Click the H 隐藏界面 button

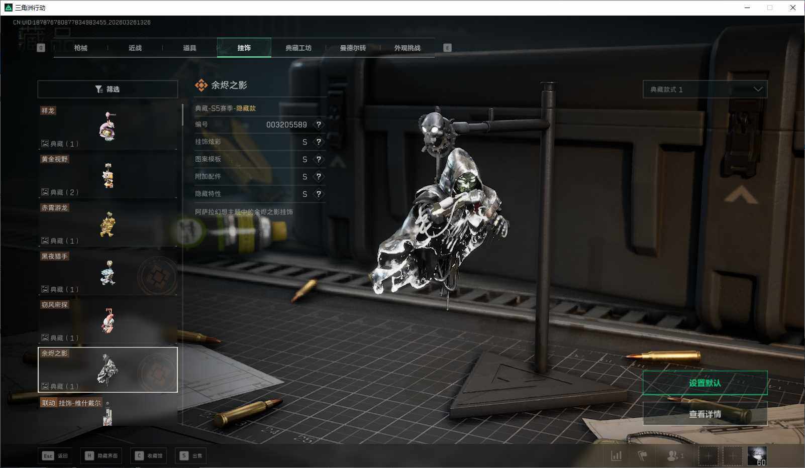click(102, 455)
